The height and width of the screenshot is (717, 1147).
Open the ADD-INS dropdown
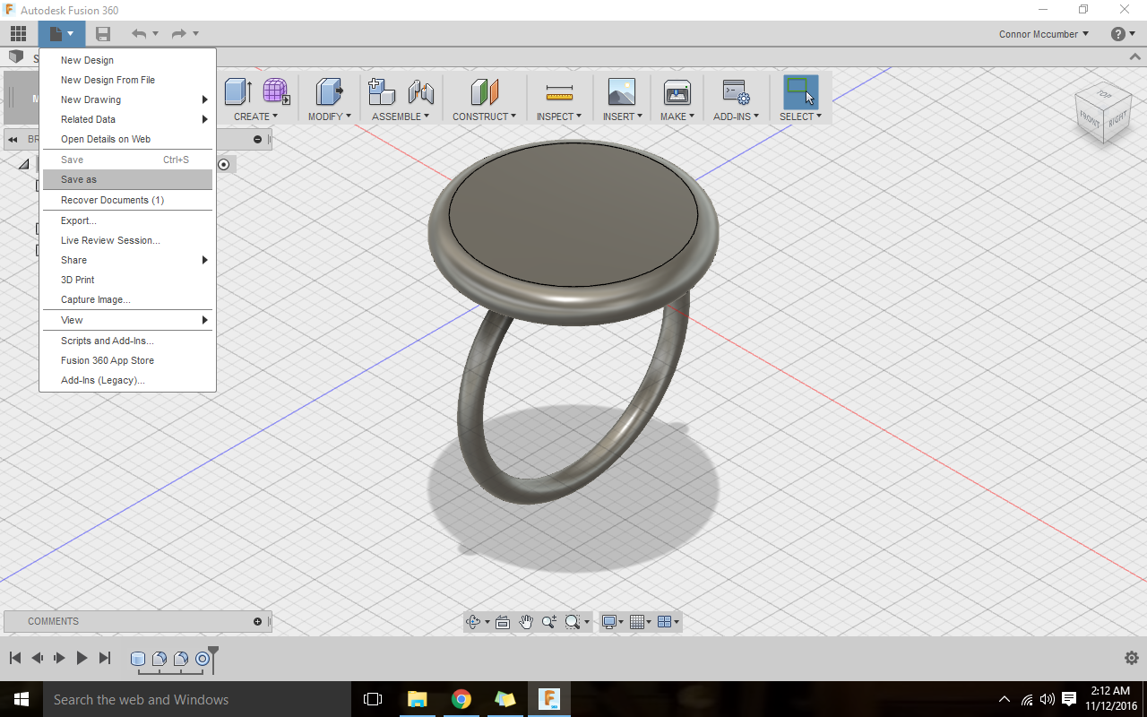736,117
